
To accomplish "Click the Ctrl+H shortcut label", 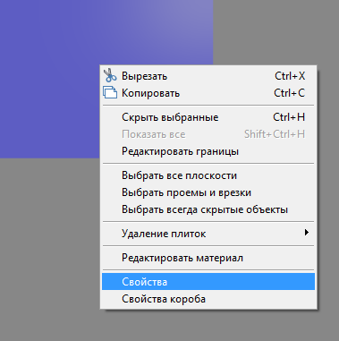I will click(289, 117).
